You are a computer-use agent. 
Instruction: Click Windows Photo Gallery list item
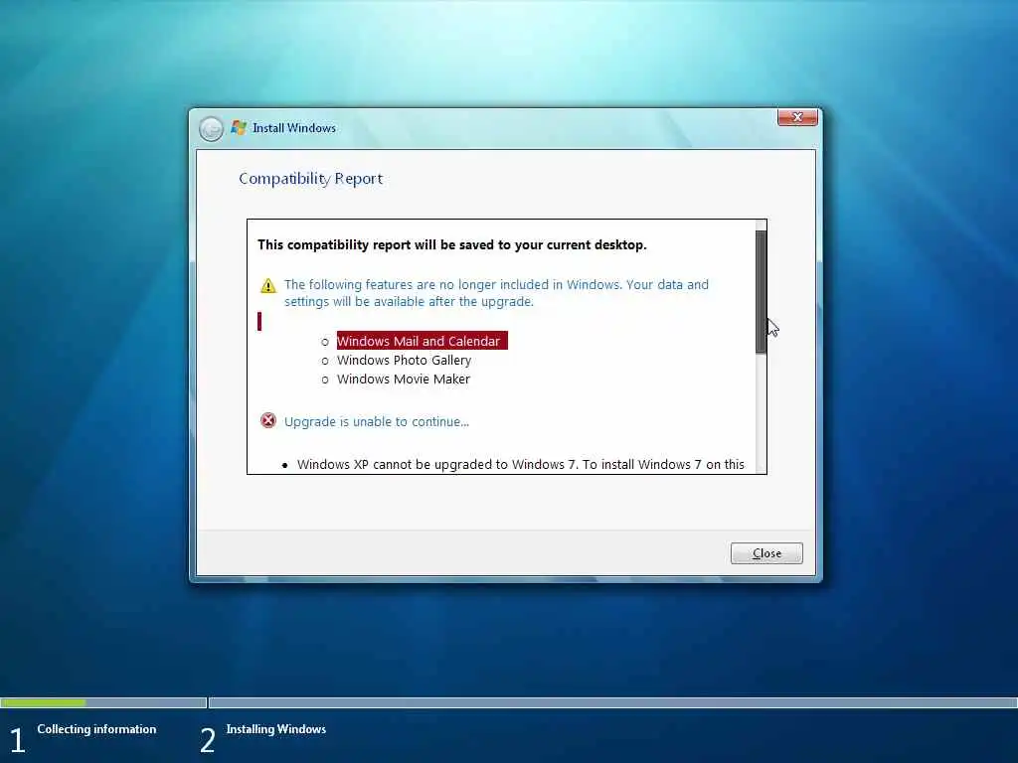pos(404,360)
